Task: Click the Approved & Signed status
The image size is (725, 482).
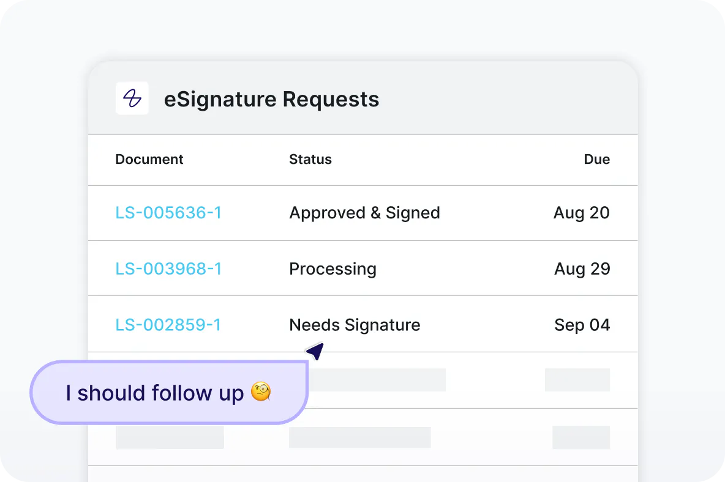Action: coord(364,213)
